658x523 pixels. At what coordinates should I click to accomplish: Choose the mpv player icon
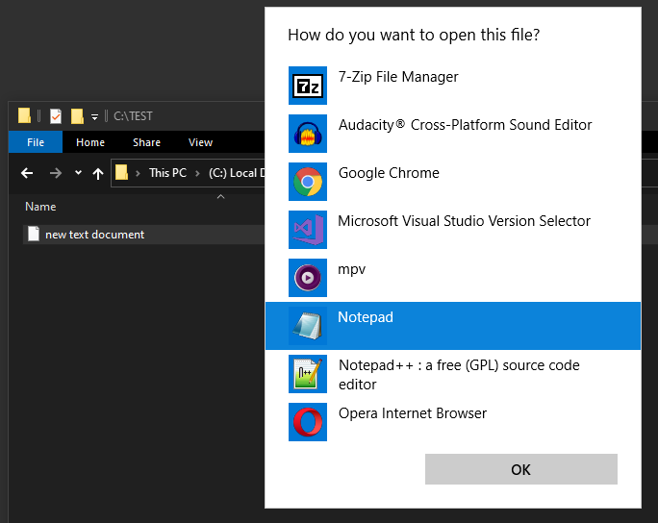[x=308, y=278]
